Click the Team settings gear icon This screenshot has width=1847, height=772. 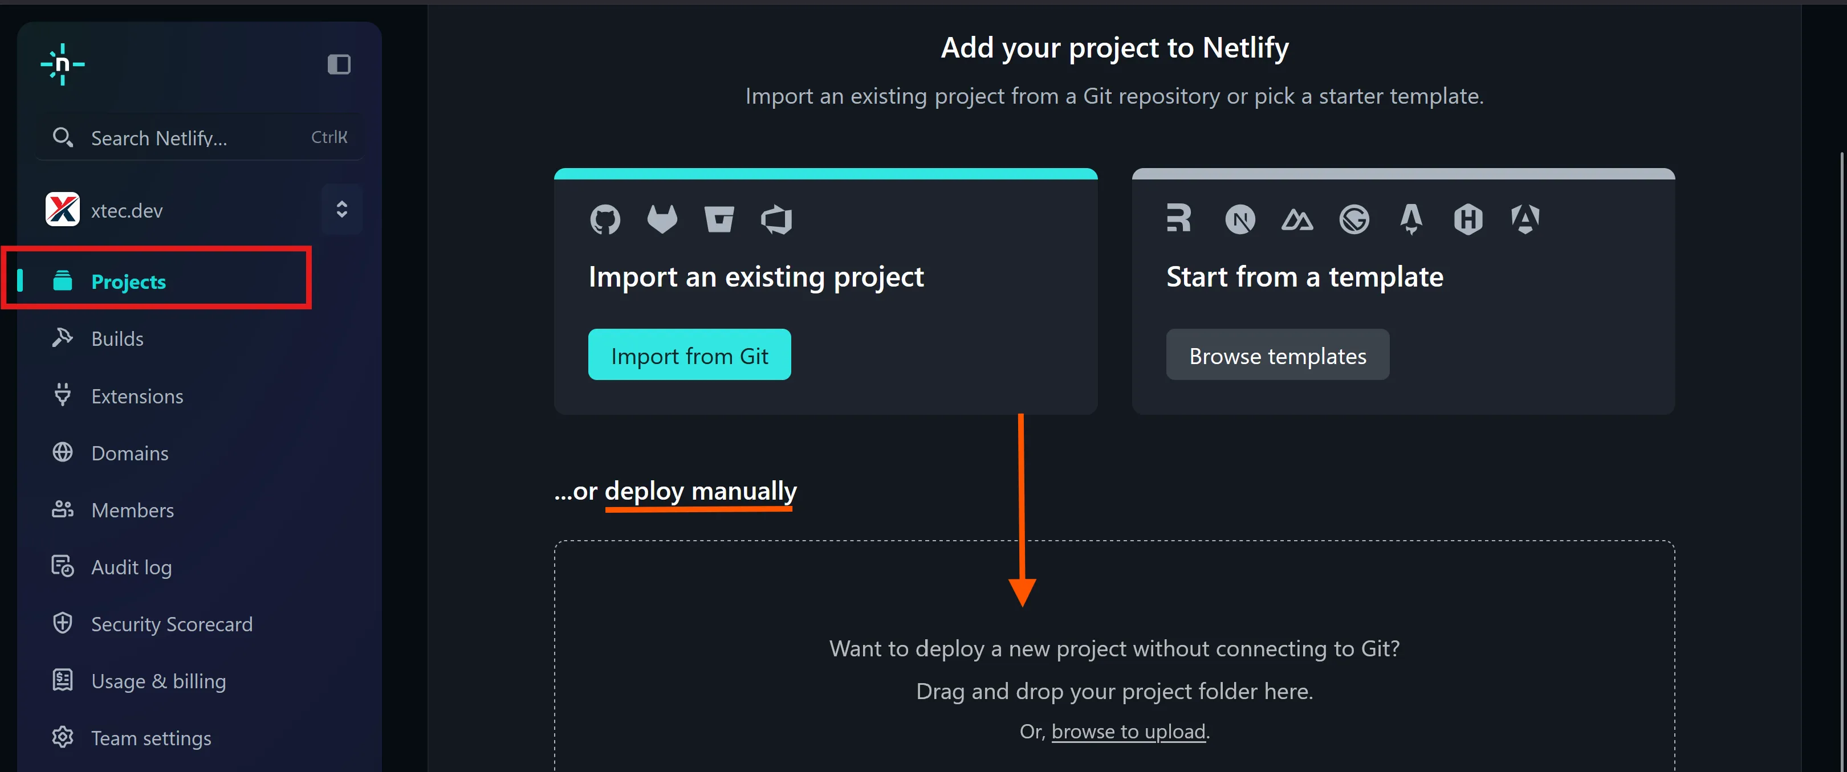coord(63,737)
